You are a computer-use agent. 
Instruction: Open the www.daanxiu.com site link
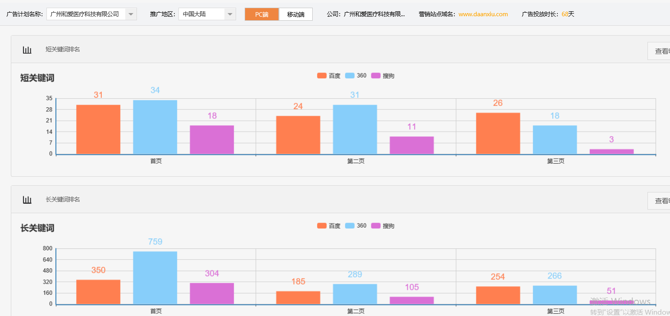click(x=483, y=14)
